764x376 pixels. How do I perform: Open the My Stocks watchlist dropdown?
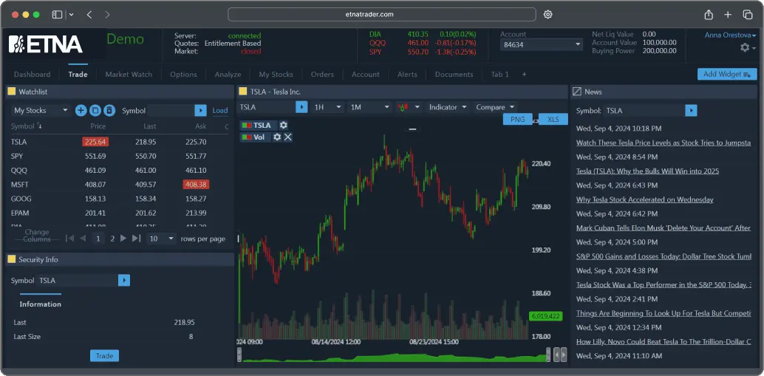click(x=41, y=111)
